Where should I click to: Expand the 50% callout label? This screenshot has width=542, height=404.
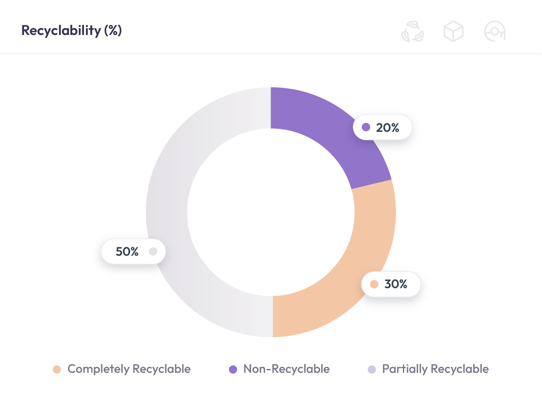[134, 251]
